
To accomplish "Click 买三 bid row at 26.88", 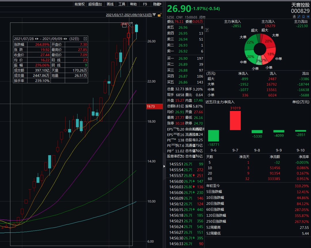I will coord(185,70).
